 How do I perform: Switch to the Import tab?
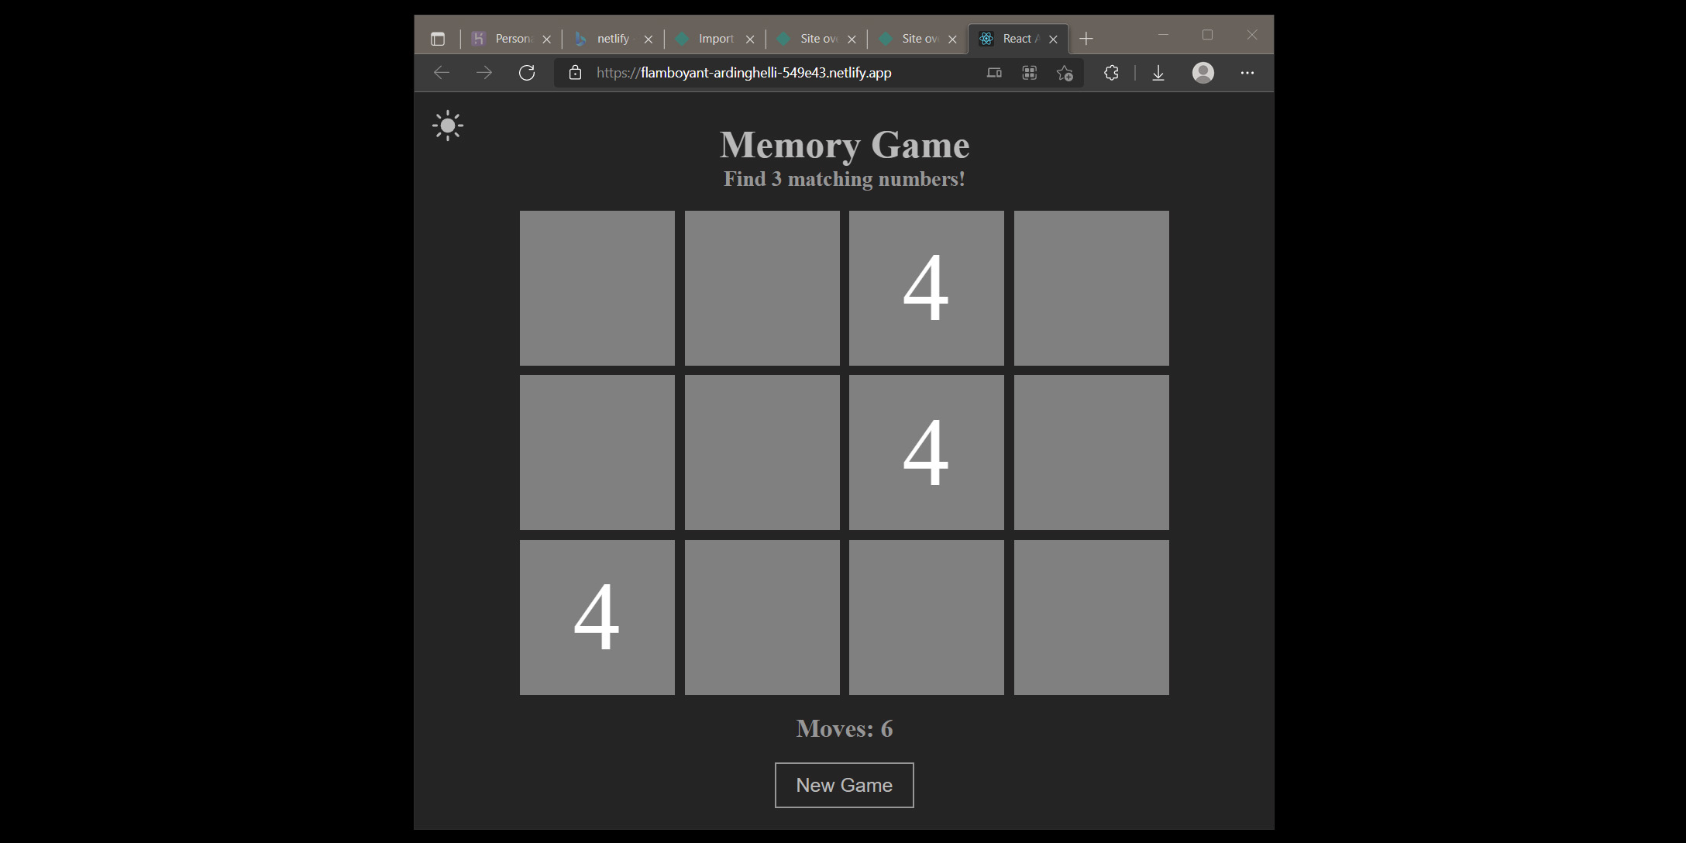(714, 39)
